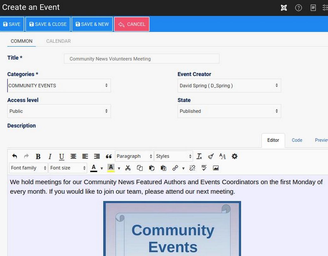Click the clear formatting Tx icon
This screenshot has width=328, height=256.
199,156
